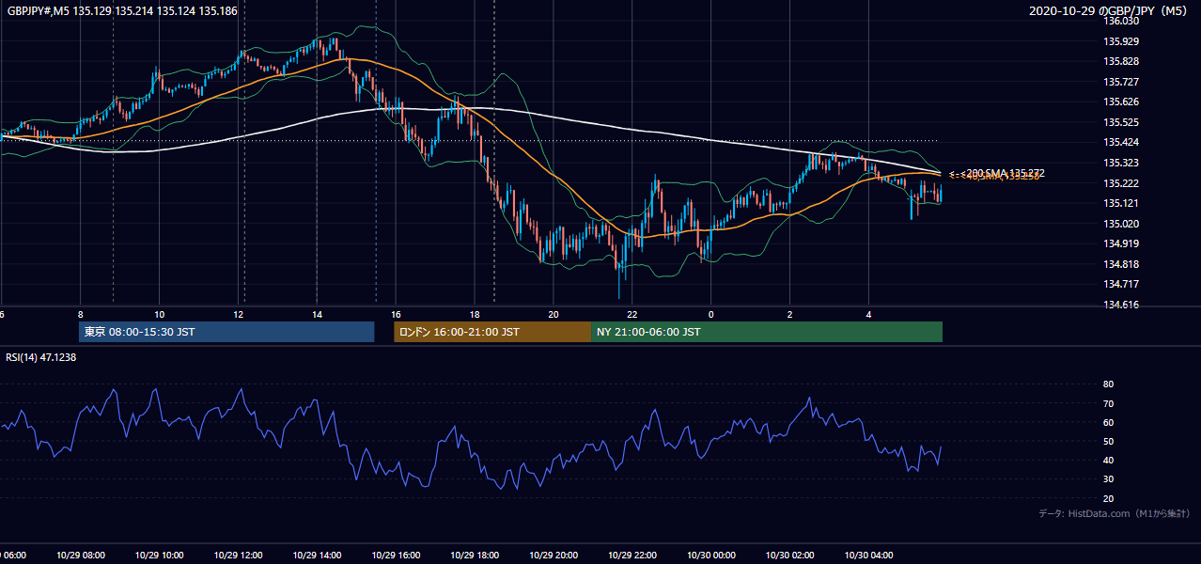Click price axis label 135.626
This screenshot has height=564, width=1201.
(1122, 102)
